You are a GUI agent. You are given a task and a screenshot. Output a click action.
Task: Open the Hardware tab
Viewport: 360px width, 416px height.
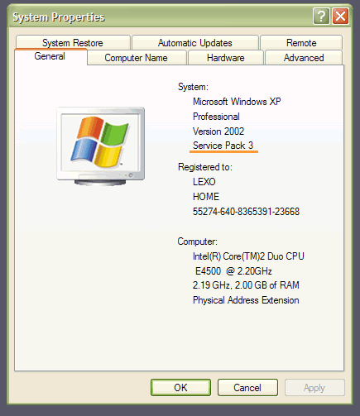[226, 58]
